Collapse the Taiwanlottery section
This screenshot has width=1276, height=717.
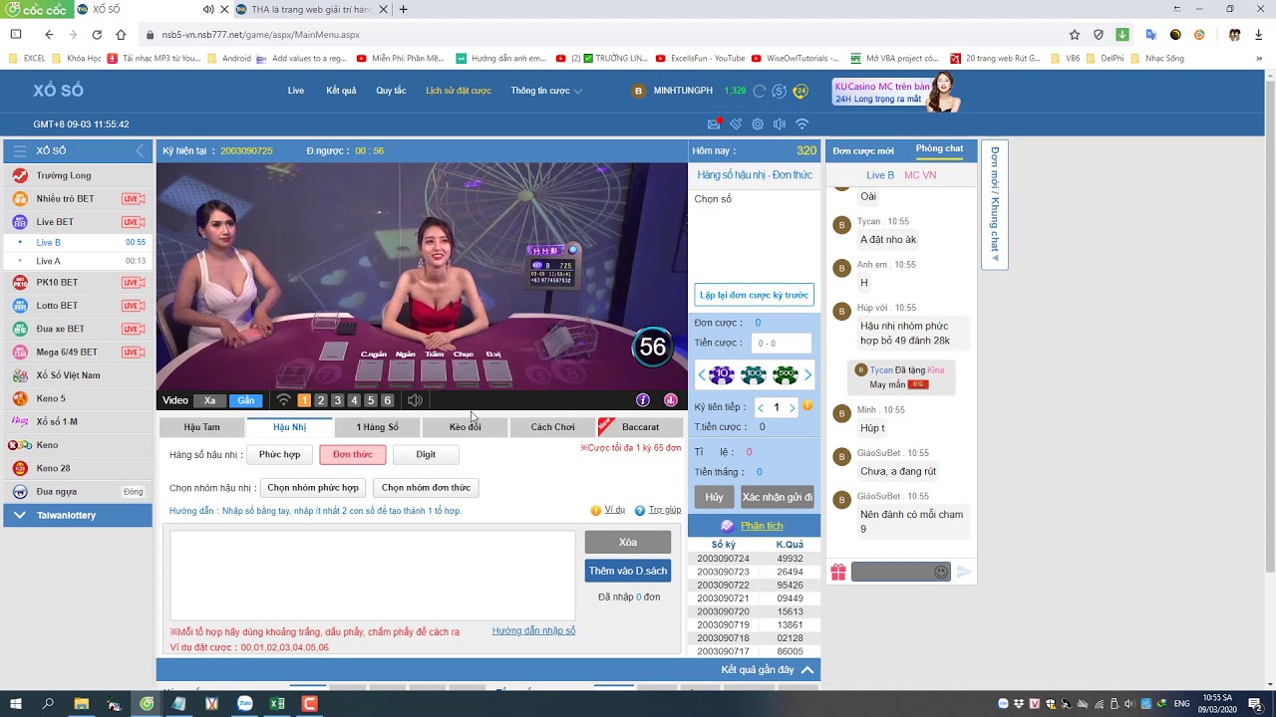pos(78,515)
